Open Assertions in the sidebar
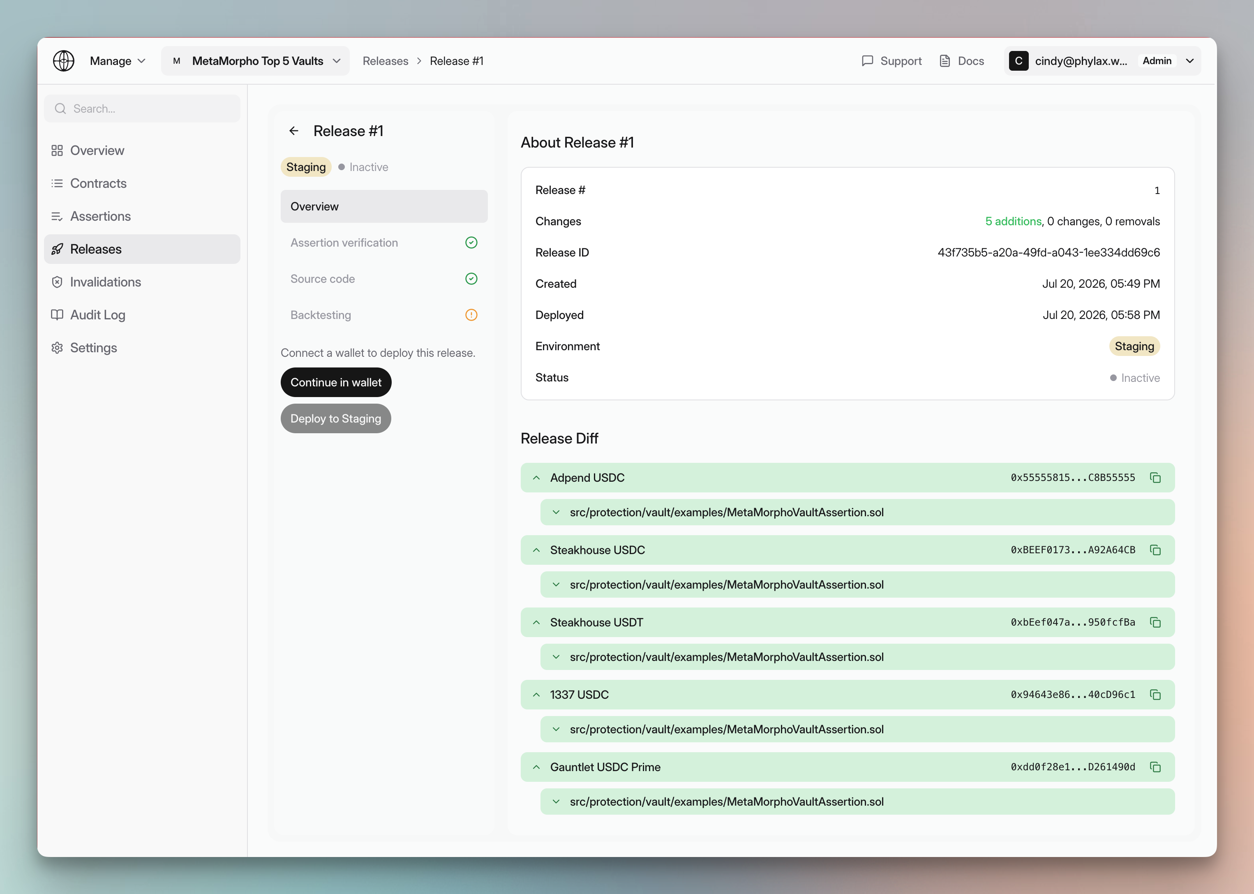1254x894 pixels. [x=142, y=216]
